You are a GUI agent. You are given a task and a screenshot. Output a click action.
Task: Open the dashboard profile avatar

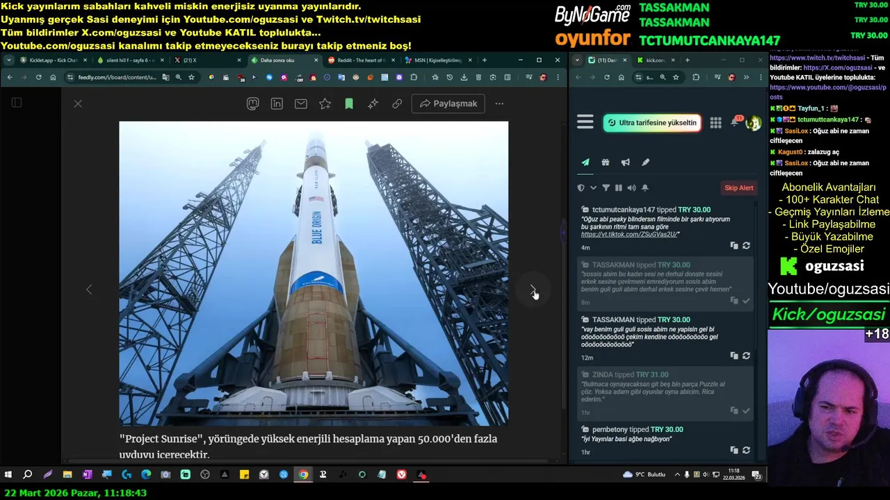click(x=753, y=123)
